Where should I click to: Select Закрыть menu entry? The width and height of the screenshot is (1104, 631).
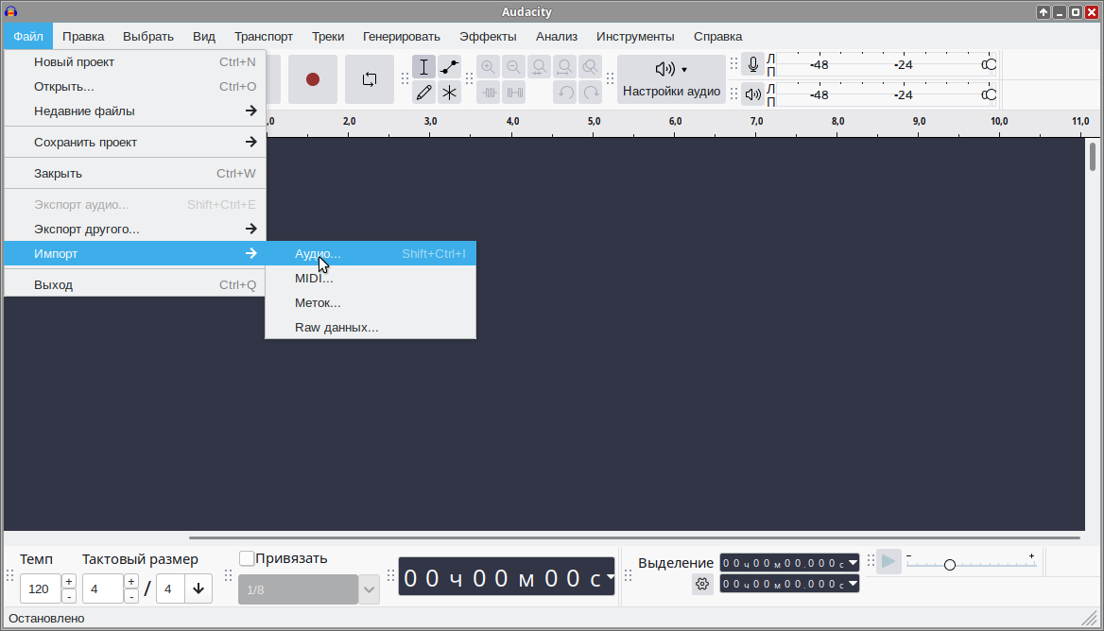(x=134, y=174)
